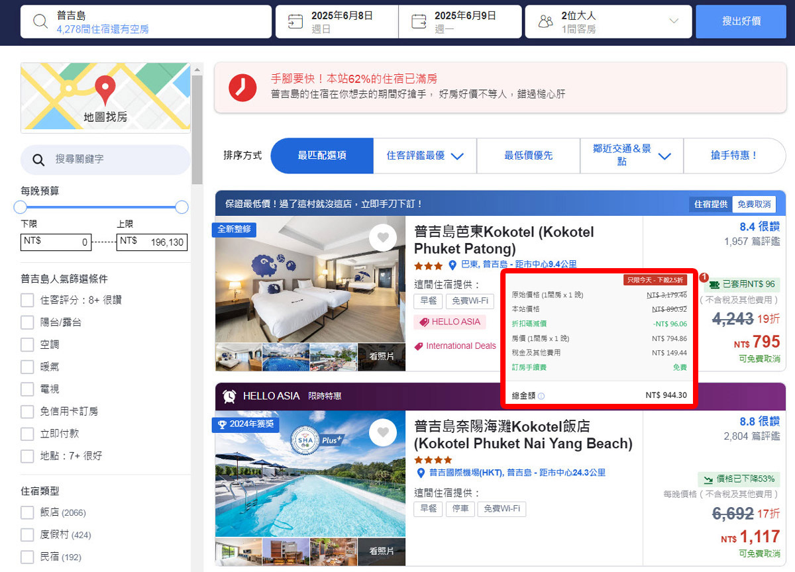The width and height of the screenshot is (795, 572).
Task: Click the 上限 maximum price field
Action: [152, 242]
